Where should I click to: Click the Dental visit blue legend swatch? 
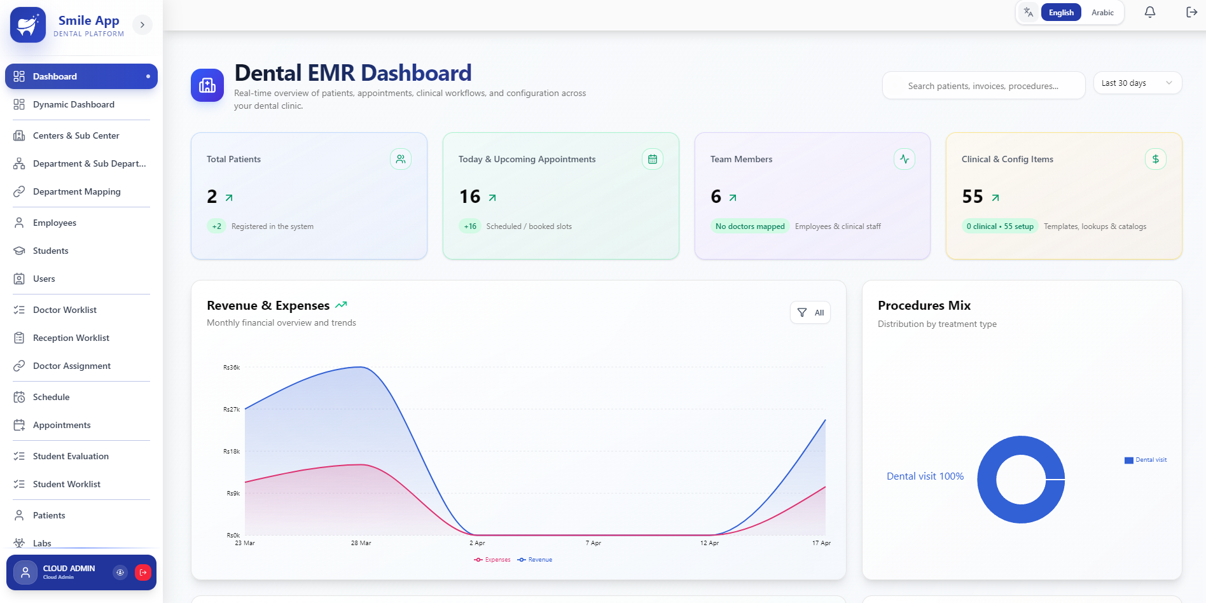coord(1128,460)
